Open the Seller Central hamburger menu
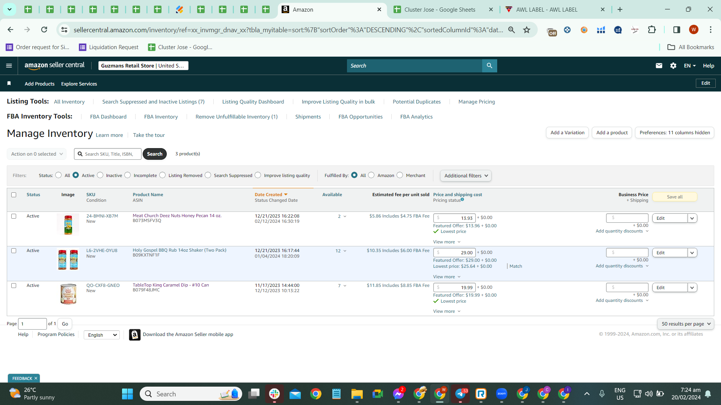Screen dimensions: 721x405 tap(9, 66)
